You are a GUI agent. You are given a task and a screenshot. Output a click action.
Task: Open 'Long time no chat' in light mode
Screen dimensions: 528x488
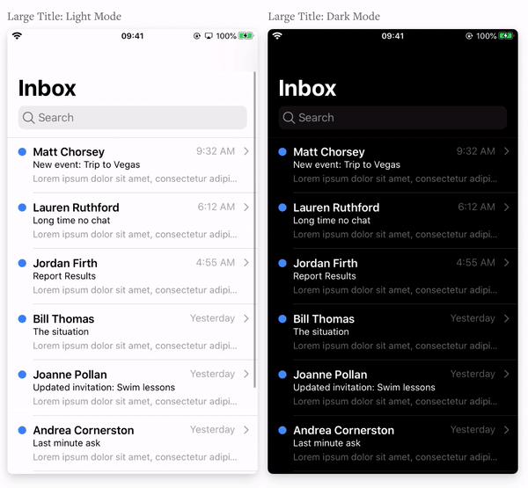71,221
